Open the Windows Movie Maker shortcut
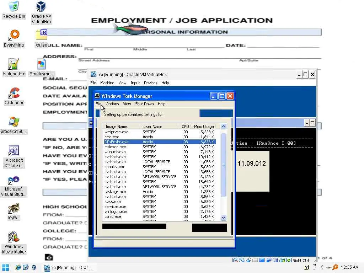The height and width of the screenshot is (273, 364). click(14, 243)
